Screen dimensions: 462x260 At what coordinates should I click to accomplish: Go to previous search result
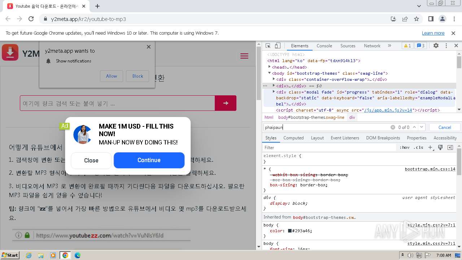(414, 127)
